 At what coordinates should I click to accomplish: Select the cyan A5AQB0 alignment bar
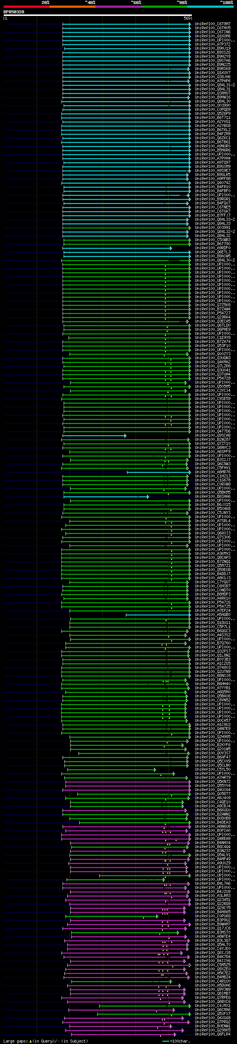(158, 615)
